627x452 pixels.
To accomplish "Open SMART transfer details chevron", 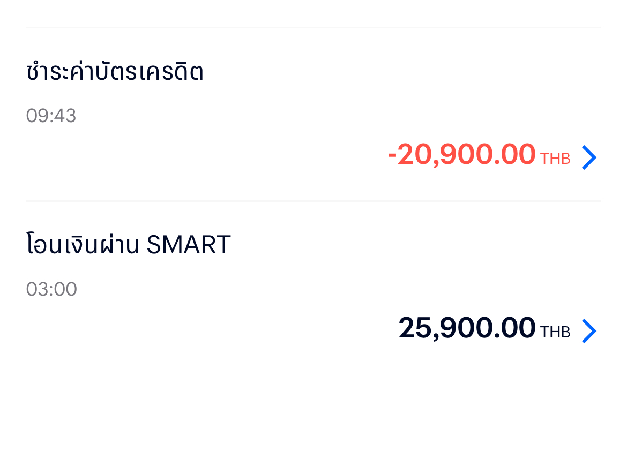I will 588,331.
